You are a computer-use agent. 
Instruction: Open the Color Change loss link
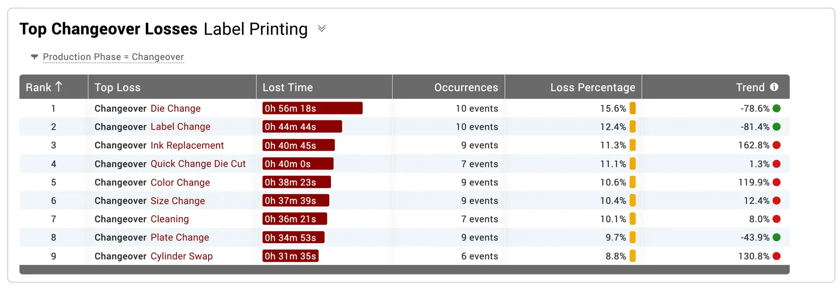[180, 182]
